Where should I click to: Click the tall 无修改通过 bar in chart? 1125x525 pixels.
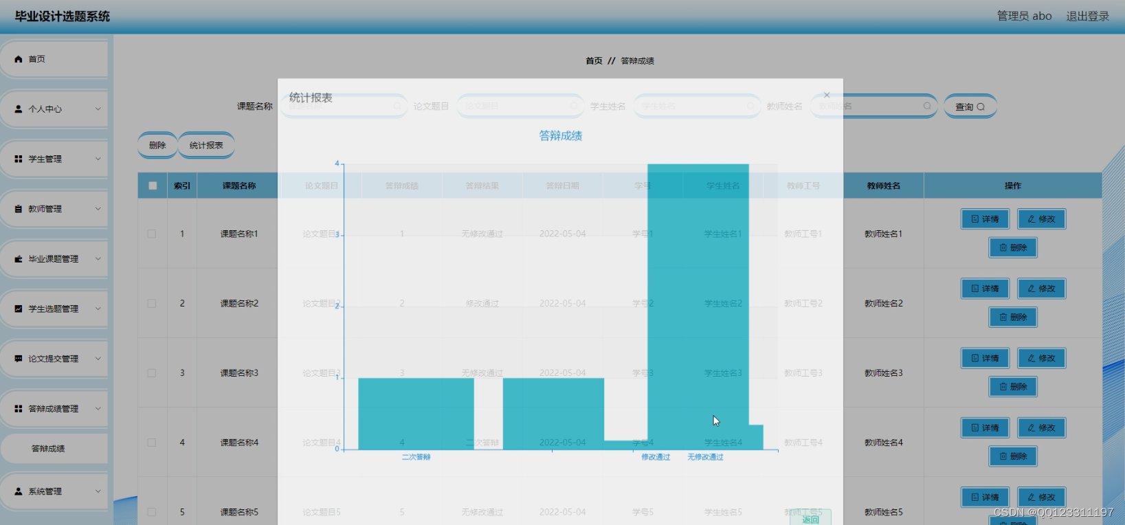point(698,307)
